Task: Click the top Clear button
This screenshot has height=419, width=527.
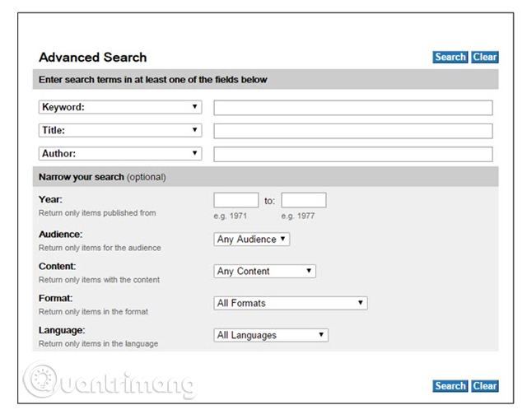Action: [x=485, y=58]
